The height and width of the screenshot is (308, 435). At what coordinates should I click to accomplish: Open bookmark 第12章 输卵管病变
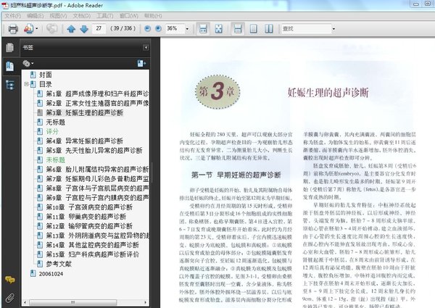coord(89,226)
